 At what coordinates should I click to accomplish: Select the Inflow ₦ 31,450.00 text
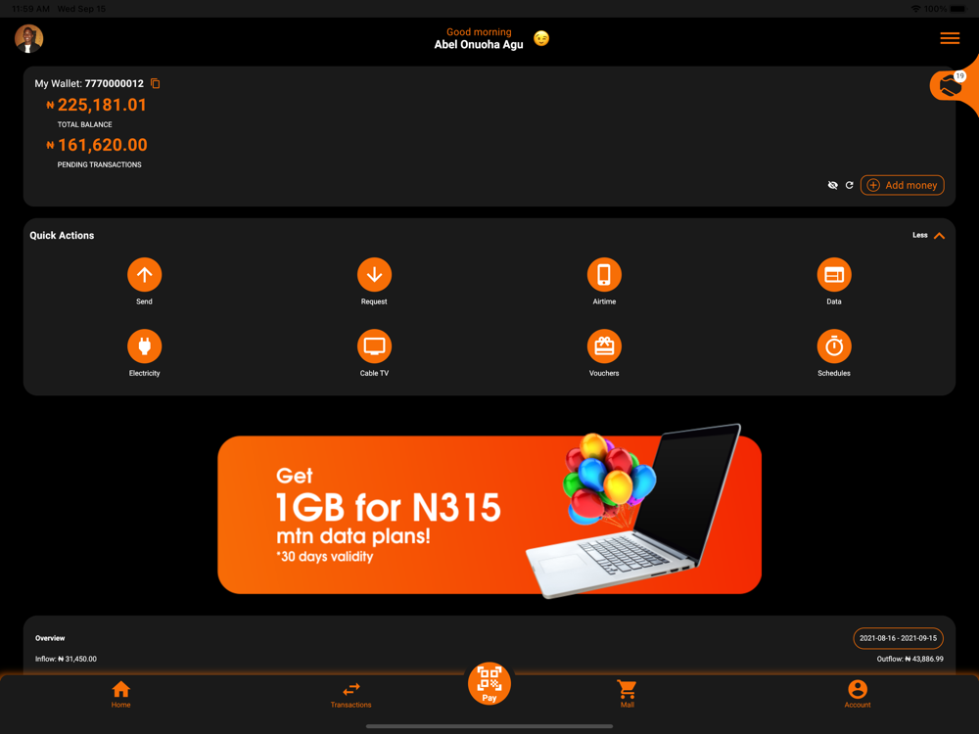tap(66, 659)
